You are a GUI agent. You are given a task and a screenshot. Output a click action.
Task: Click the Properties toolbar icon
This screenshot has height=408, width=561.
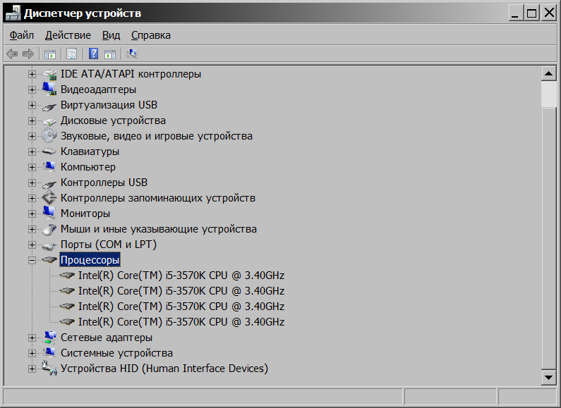coord(71,54)
